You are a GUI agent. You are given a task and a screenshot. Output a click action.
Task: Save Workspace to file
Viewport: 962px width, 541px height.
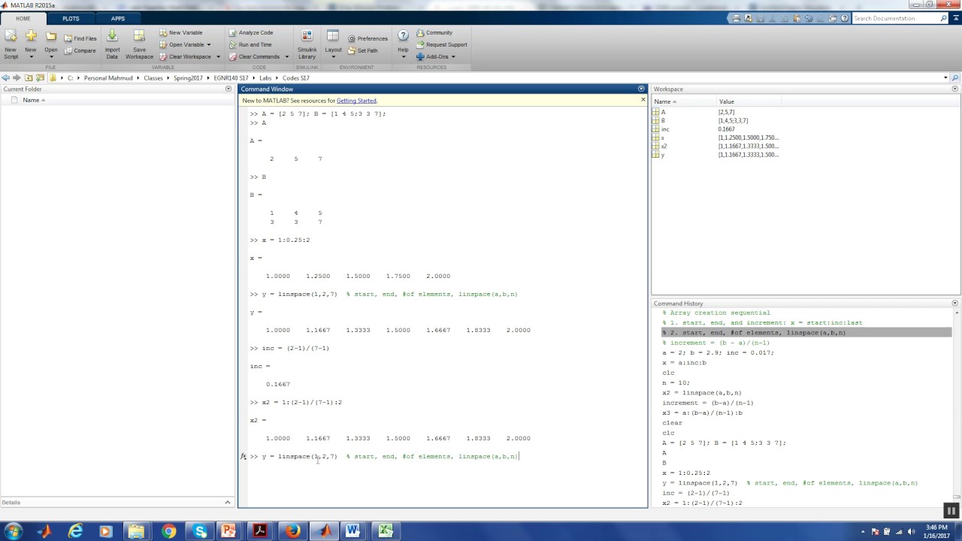point(139,44)
